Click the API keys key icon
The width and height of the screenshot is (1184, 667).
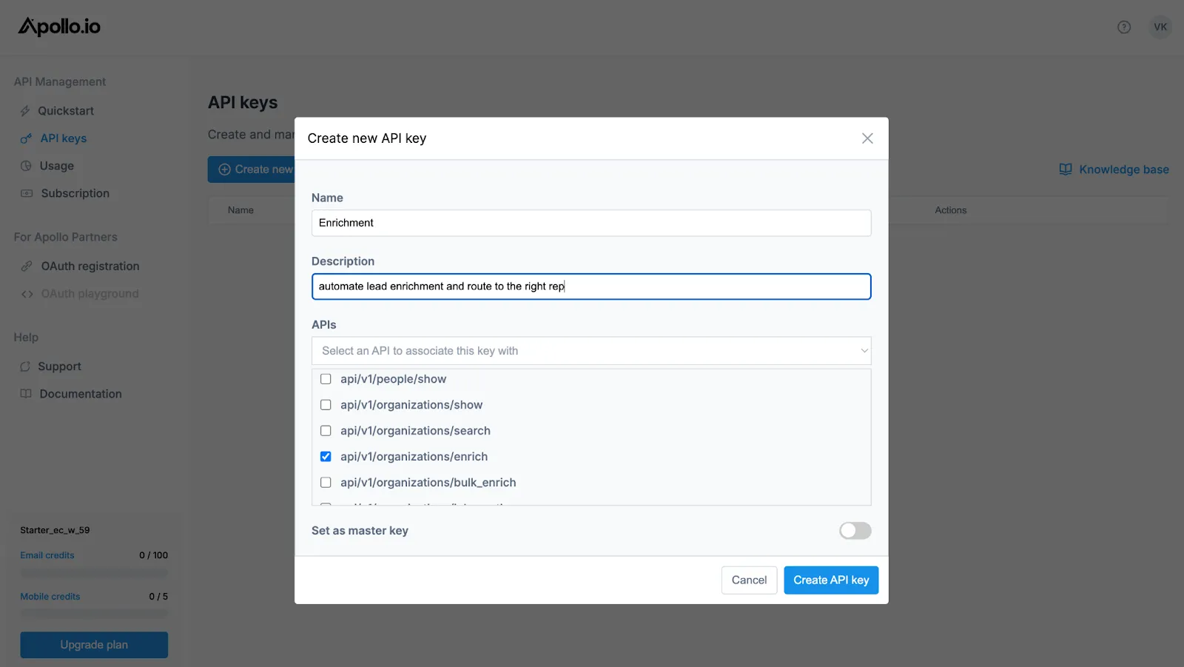pos(26,138)
